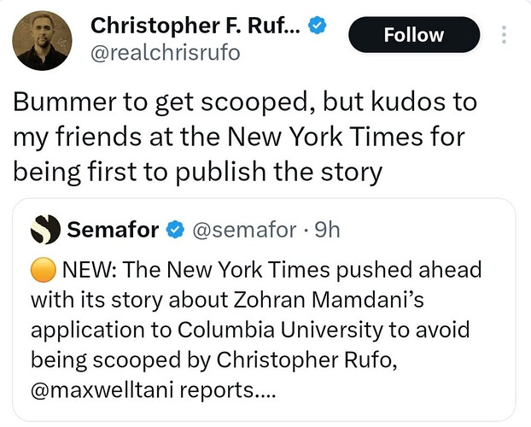
Task: Click 'Christopher Rufo,' in the quoted tweet
Action: point(306,360)
